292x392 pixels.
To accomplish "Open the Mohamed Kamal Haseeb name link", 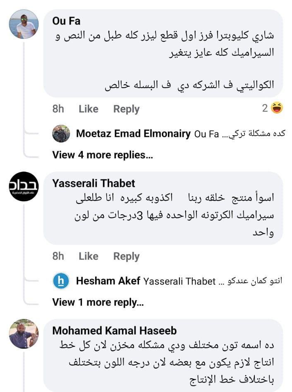I will pyautogui.click(x=115, y=331).
